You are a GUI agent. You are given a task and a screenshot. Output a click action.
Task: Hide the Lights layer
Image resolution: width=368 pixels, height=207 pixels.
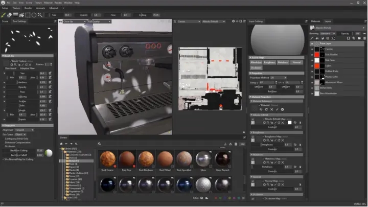click(312, 66)
